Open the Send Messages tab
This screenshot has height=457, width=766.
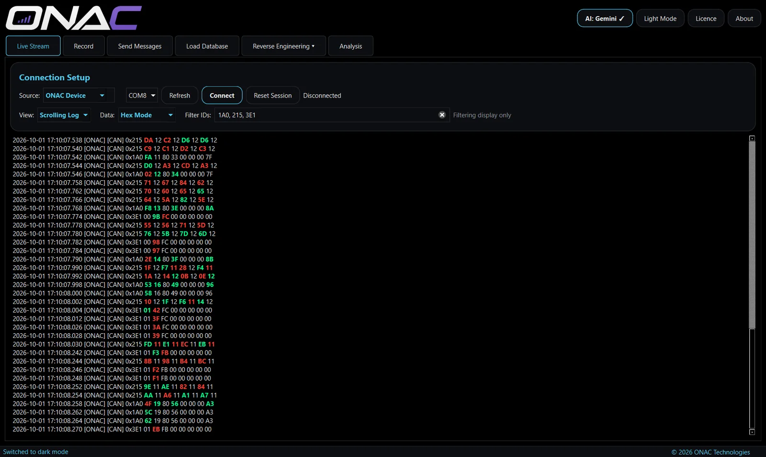pos(140,46)
